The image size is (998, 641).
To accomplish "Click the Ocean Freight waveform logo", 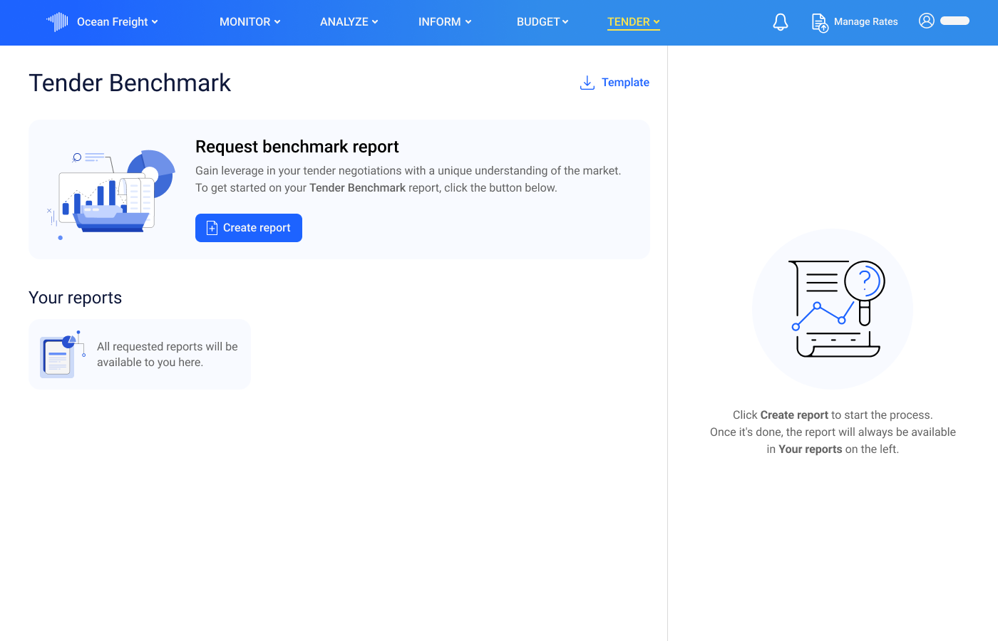I will point(57,21).
